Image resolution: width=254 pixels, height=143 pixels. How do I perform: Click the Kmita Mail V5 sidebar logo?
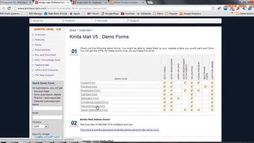(48, 29)
